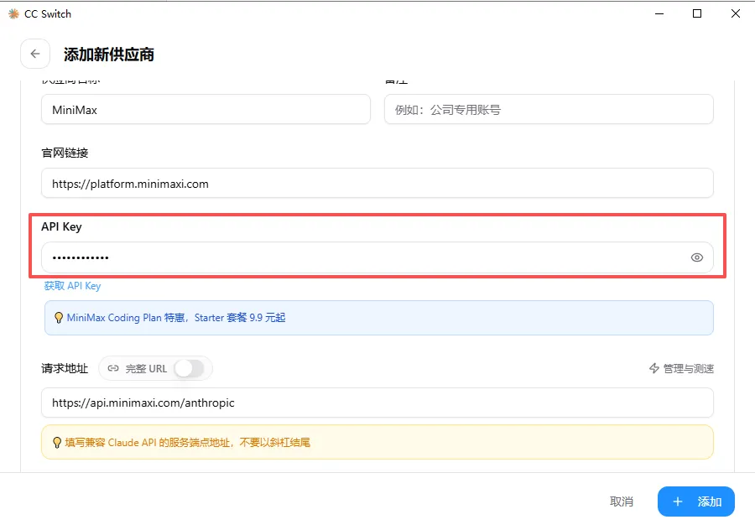Focus the MiniMax supplier name field
This screenshot has width=755, height=530.
point(206,110)
